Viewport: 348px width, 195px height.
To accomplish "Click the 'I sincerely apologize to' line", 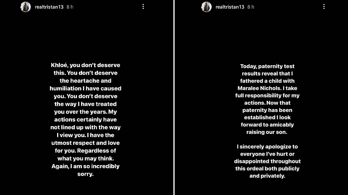I will point(267,147).
